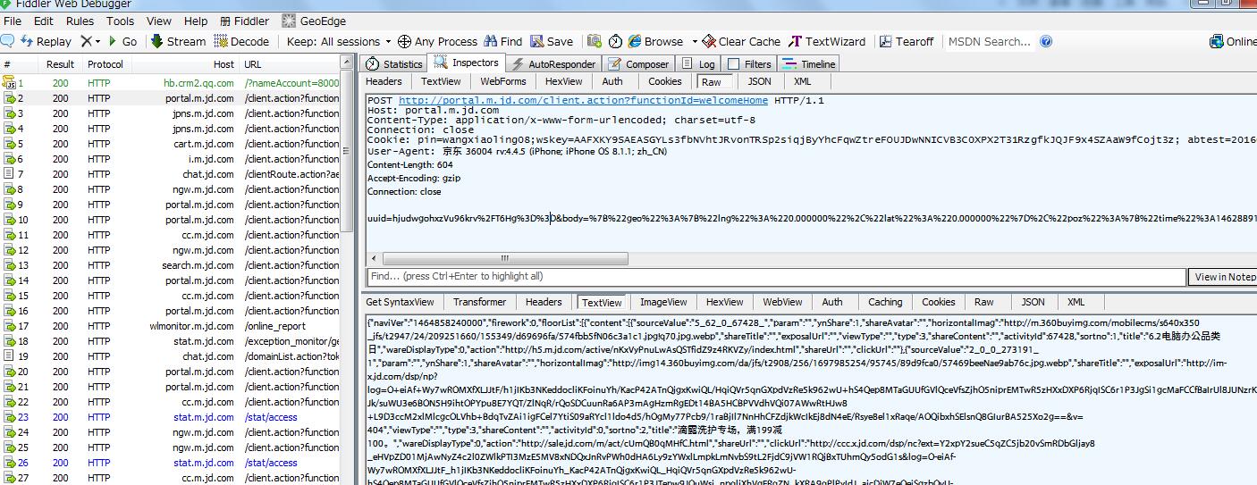Click the Find binoculars icon
The height and width of the screenshot is (485, 1257).
coord(491,41)
